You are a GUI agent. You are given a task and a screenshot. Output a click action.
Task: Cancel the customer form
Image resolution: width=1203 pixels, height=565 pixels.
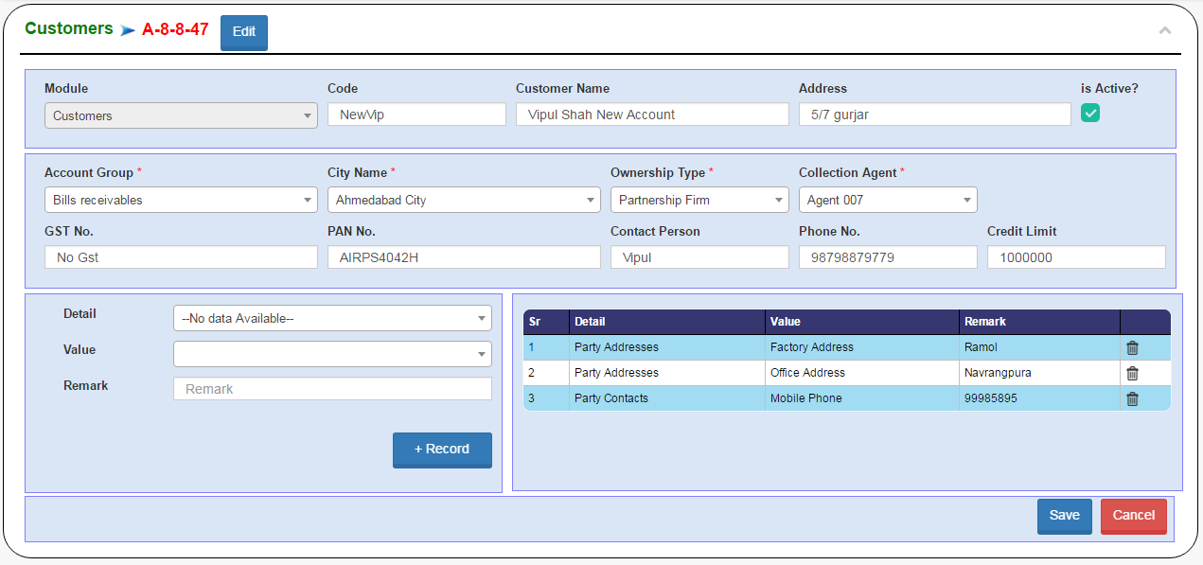[1133, 516]
